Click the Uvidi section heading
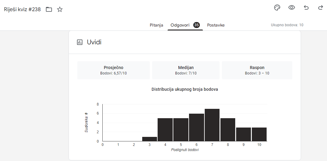 (94, 42)
